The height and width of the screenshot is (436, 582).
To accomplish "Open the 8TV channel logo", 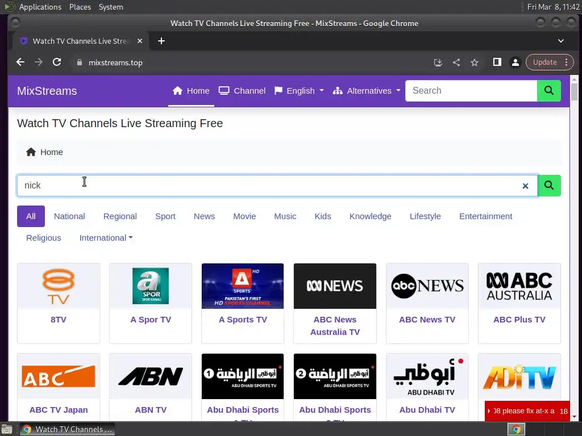I will click(59, 286).
